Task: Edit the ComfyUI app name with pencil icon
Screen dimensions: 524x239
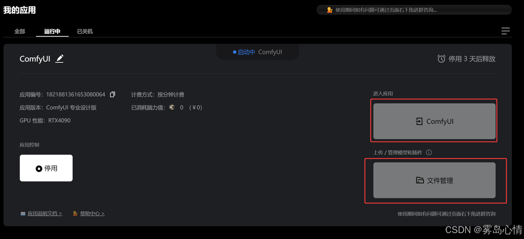Action: [x=59, y=59]
